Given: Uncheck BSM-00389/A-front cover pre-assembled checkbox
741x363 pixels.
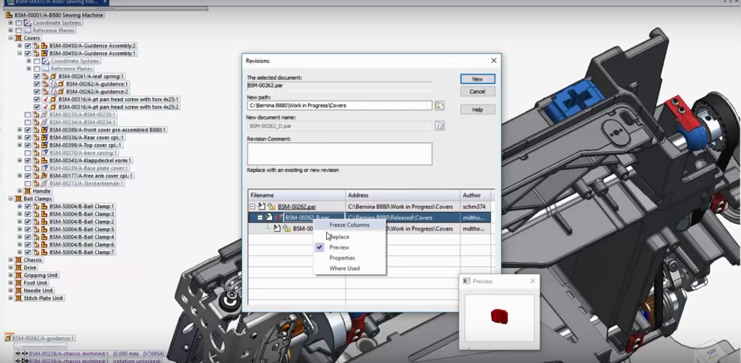Looking at the screenshot, I should tap(28, 130).
